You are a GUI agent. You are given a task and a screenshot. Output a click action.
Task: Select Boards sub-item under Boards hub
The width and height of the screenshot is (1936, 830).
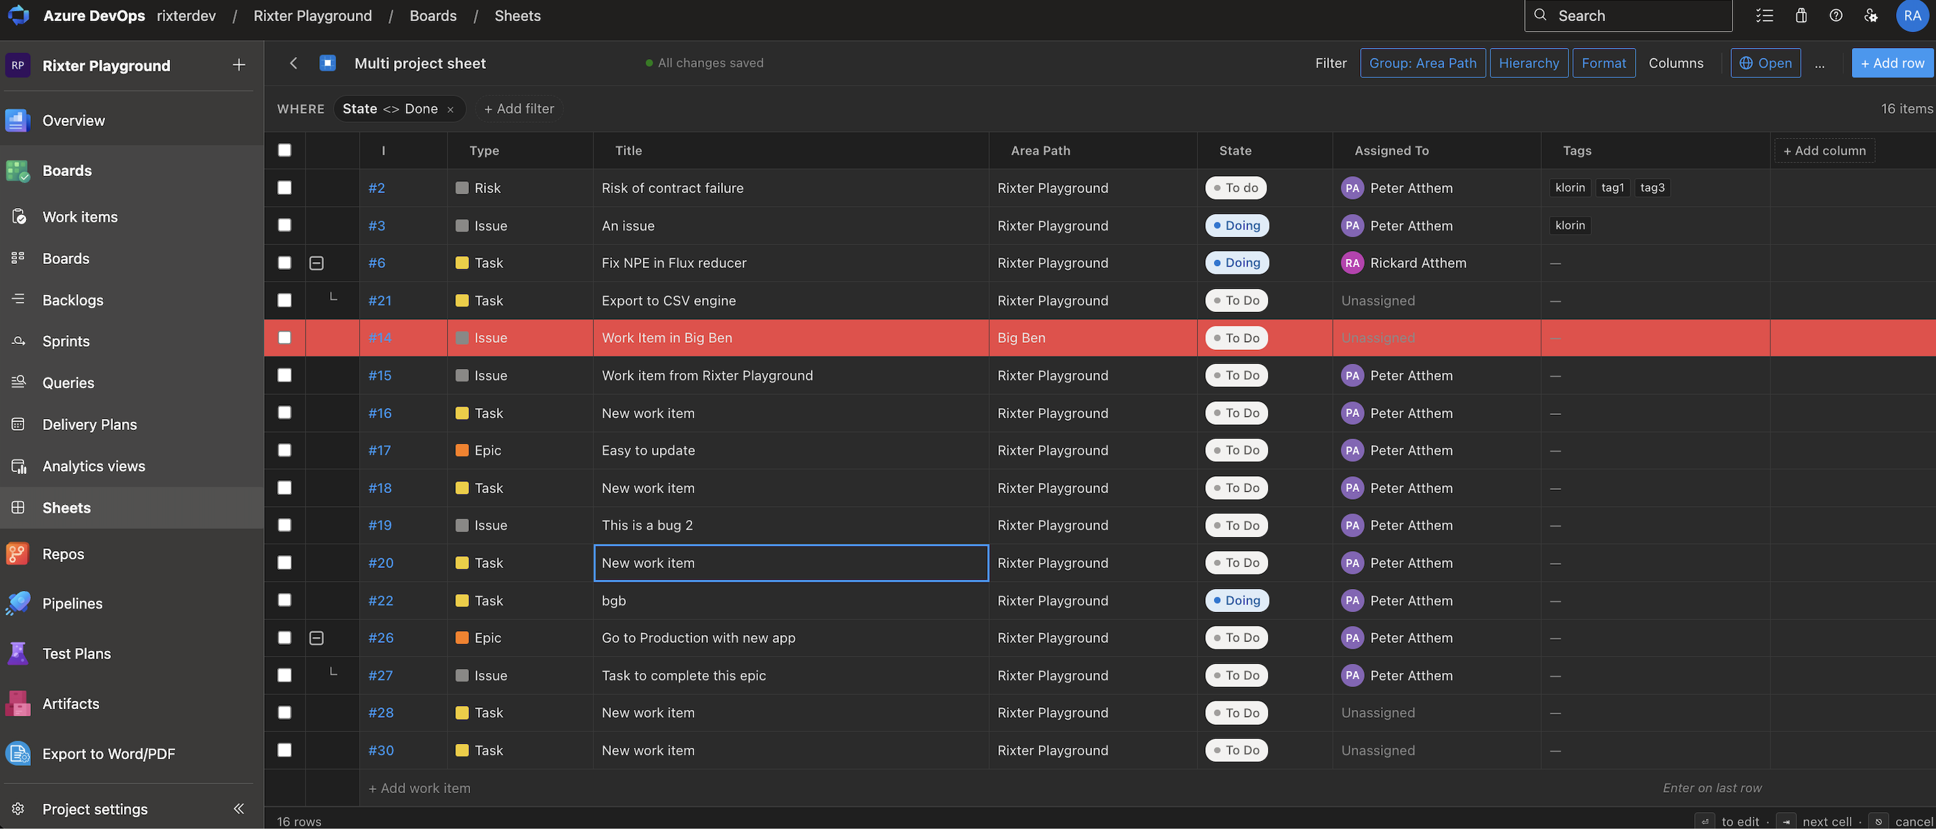[x=66, y=258]
